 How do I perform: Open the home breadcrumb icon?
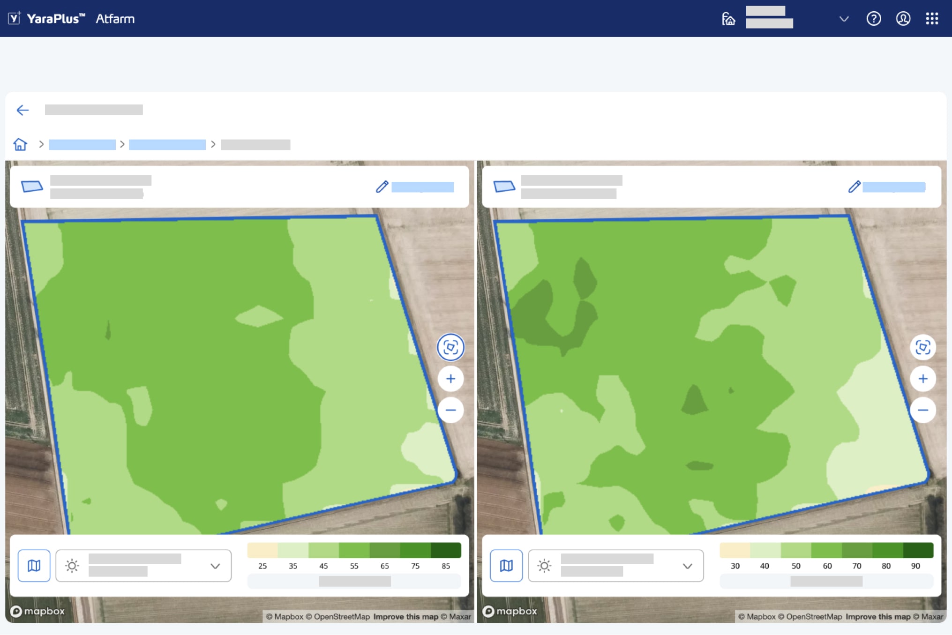point(20,144)
